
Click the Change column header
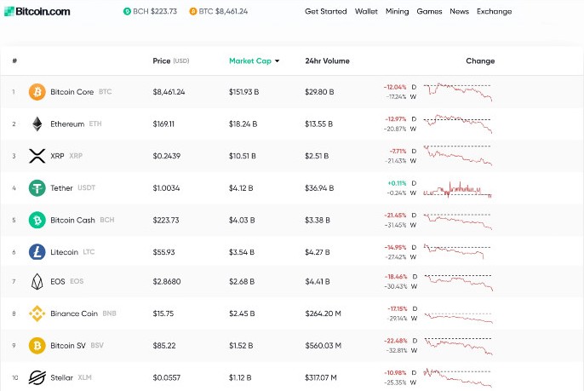[480, 60]
